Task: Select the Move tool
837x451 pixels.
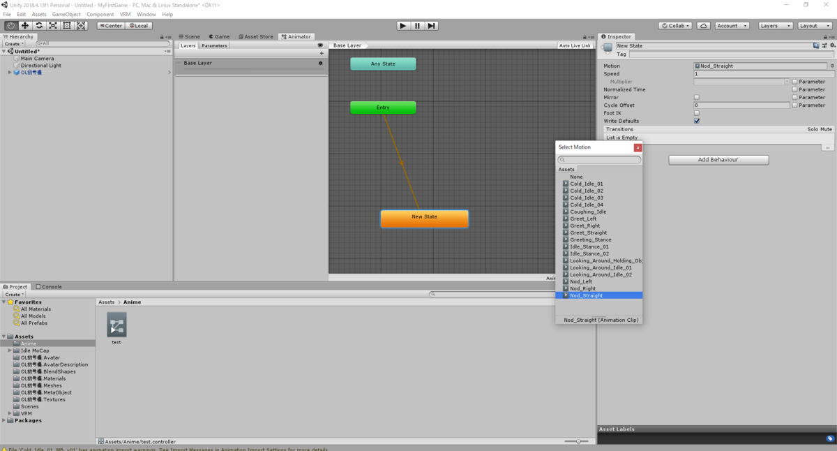Action: 25,26
